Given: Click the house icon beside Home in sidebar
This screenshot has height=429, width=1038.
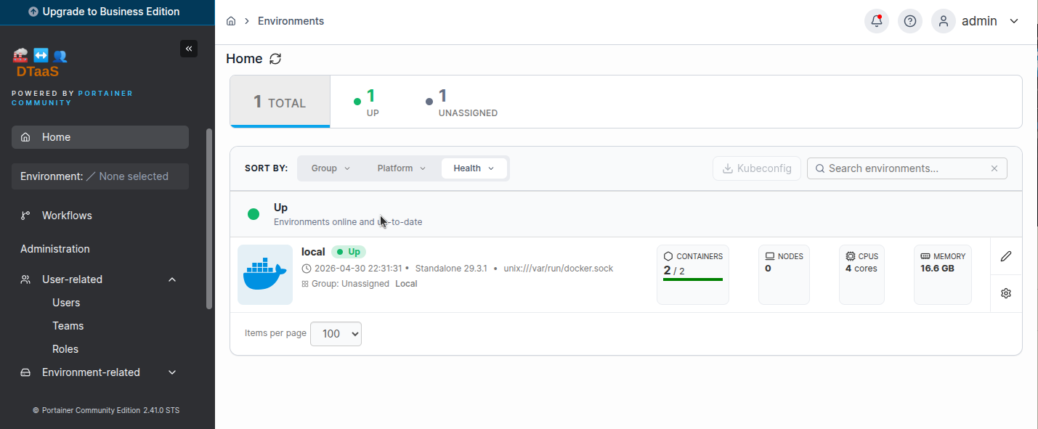Looking at the screenshot, I should 25,137.
